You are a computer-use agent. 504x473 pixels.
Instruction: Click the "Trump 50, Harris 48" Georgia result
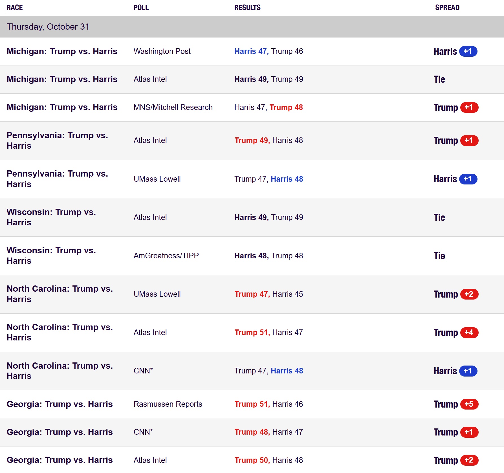coord(268,460)
